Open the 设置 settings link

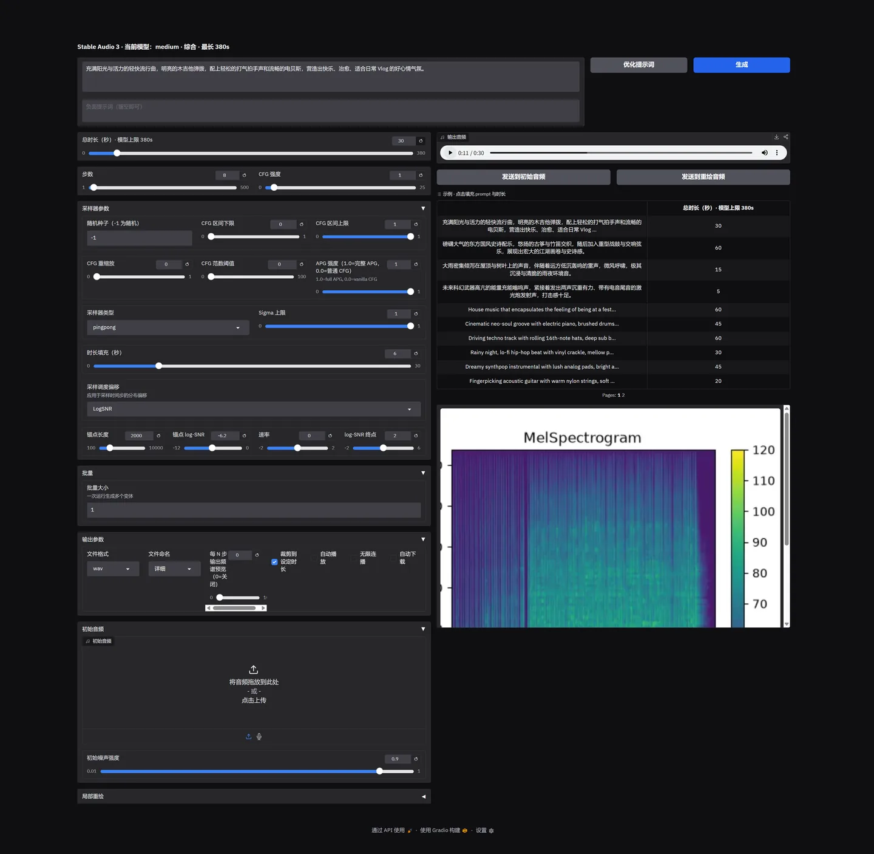tap(484, 830)
